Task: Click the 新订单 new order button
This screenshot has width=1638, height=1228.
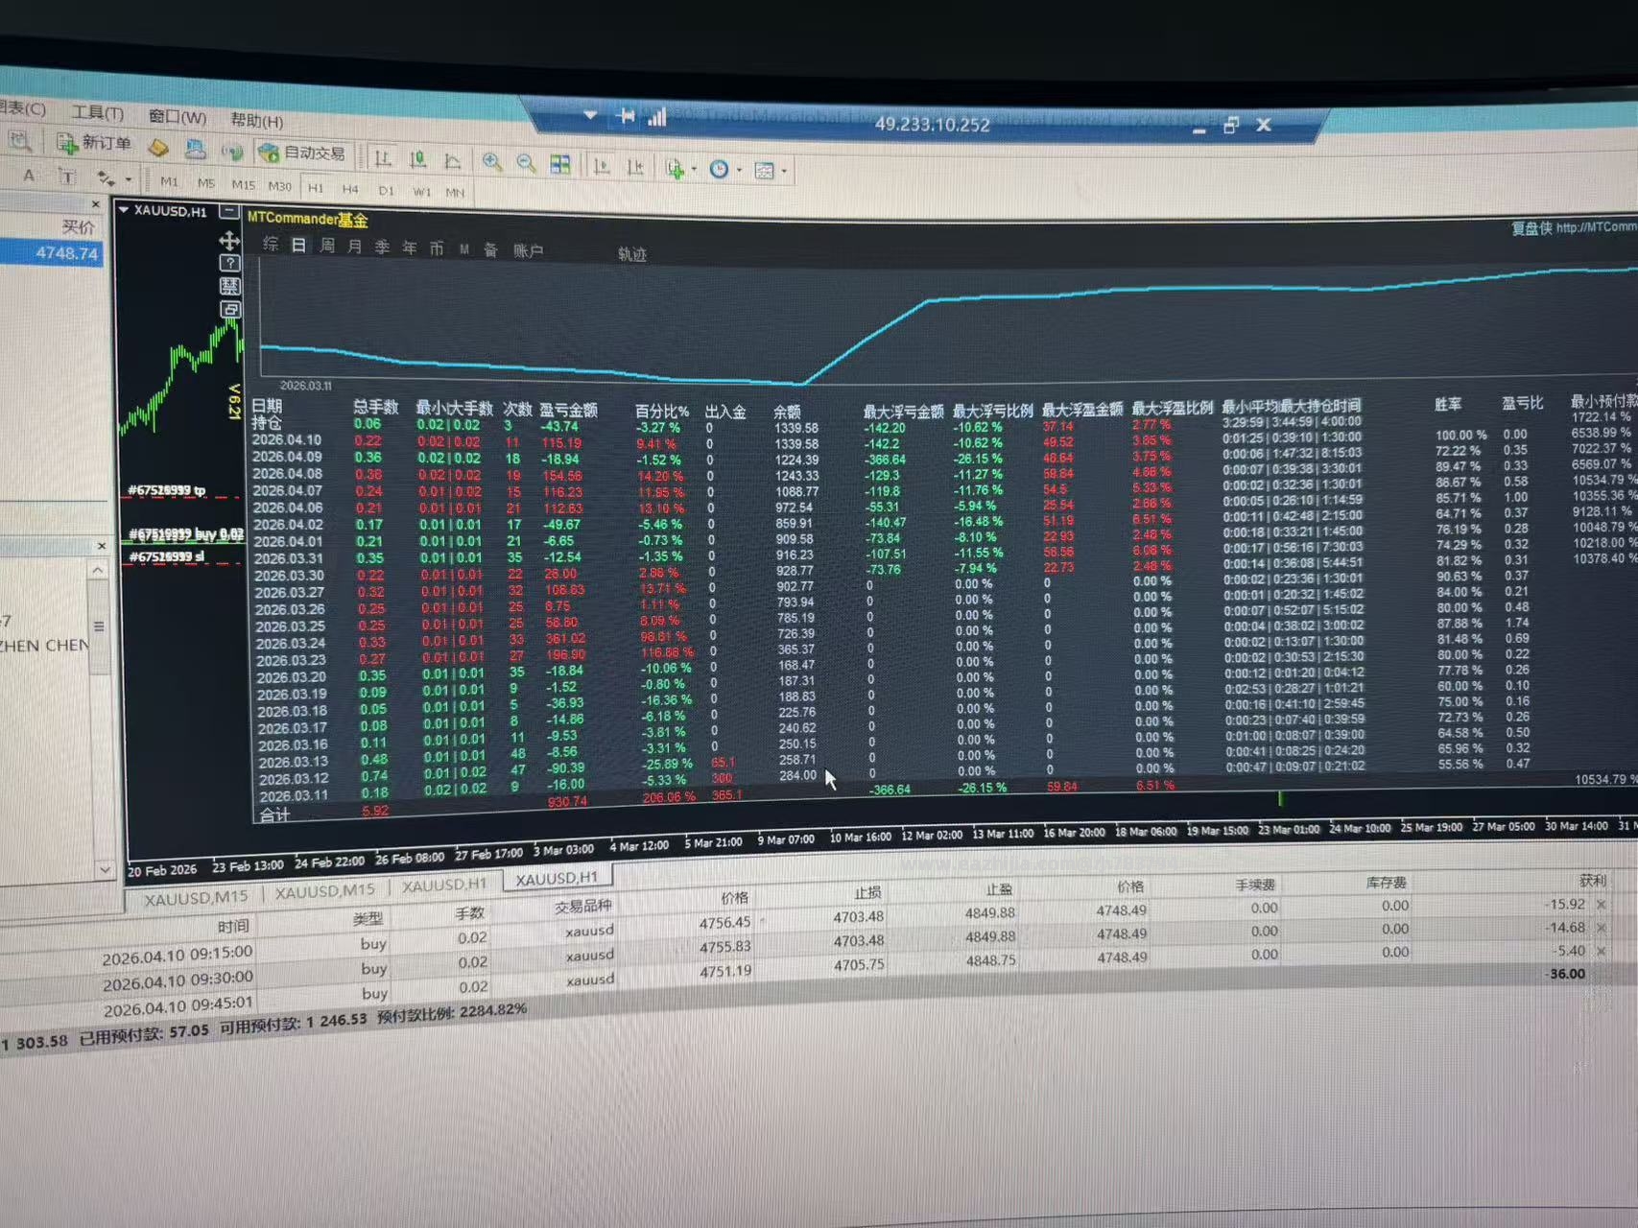Action: [93, 143]
